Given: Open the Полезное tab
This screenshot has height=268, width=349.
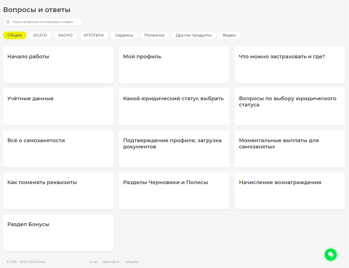Looking at the screenshot, I should [x=154, y=35].
